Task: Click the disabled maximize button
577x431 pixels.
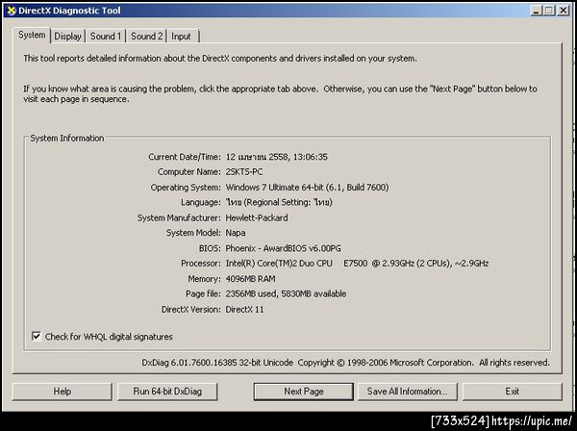Action: (549, 11)
